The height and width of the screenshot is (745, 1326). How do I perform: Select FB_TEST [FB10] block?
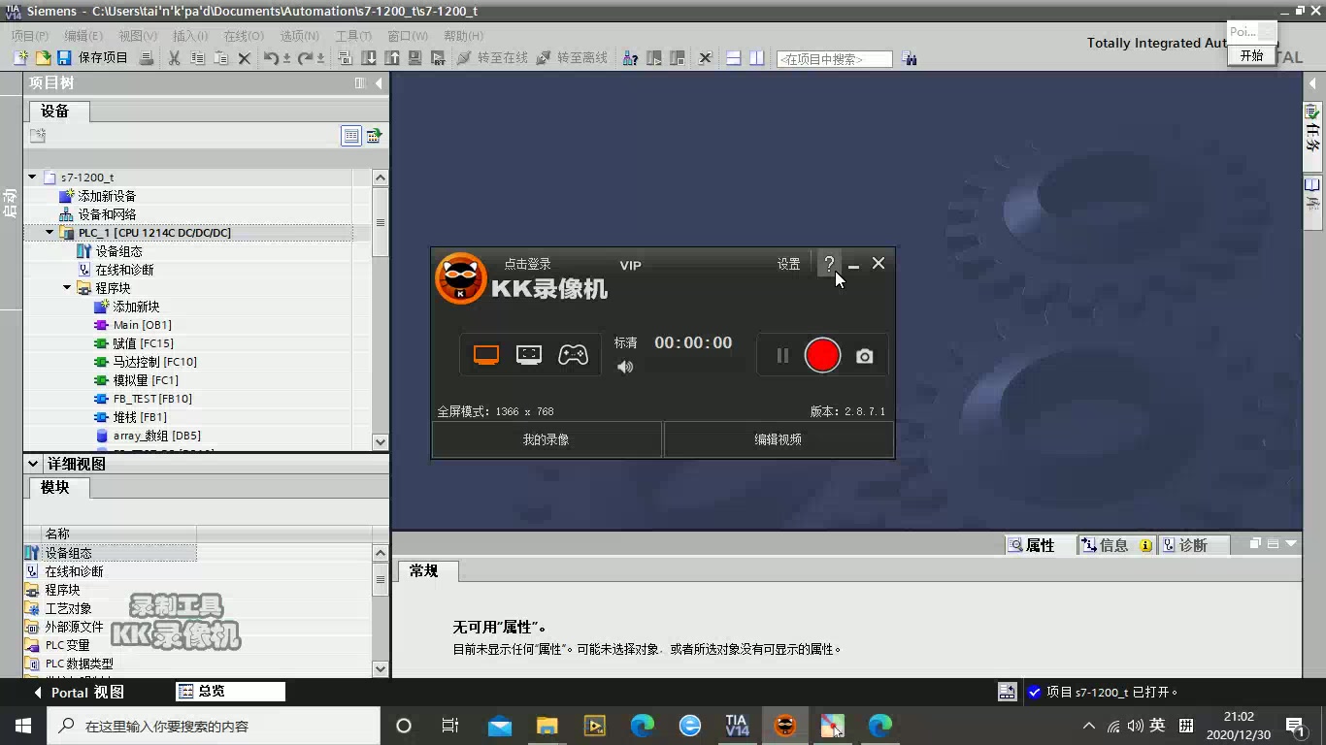click(144, 399)
